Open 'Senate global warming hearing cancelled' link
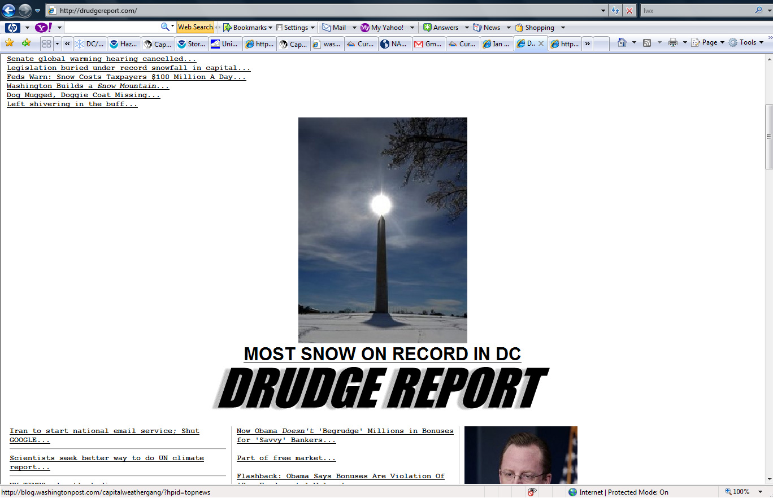The image size is (773, 498). pyautogui.click(x=102, y=59)
